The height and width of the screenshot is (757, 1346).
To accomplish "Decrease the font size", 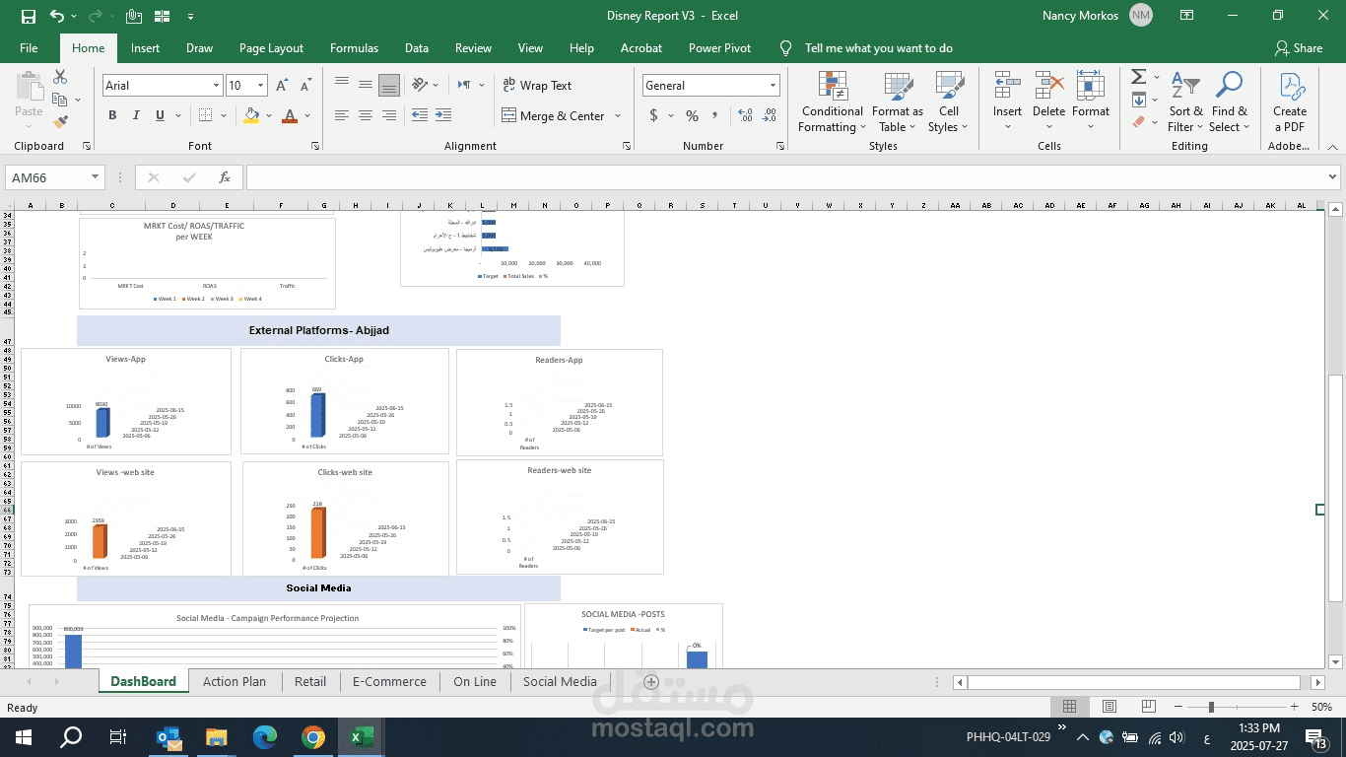I will tap(304, 86).
